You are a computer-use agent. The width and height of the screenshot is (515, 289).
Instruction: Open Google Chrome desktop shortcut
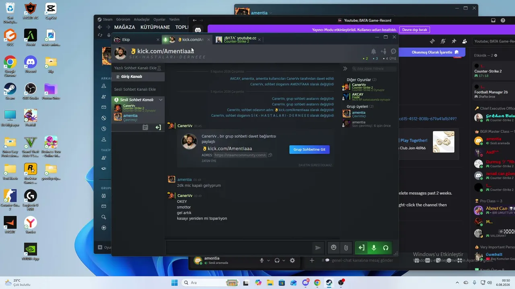(x=10, y=66)
